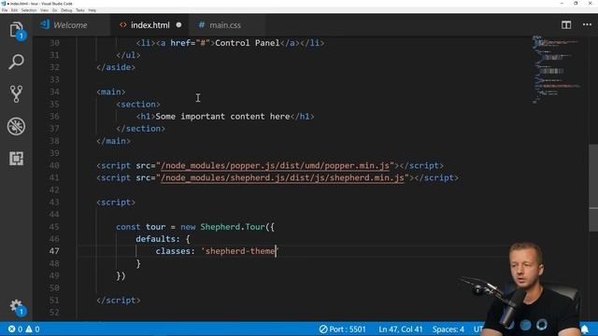Place cursor on 'Shepherd.Tour' text
Image resolution: width=598 pixels, height=336 pixels.
tap(233, 227)
